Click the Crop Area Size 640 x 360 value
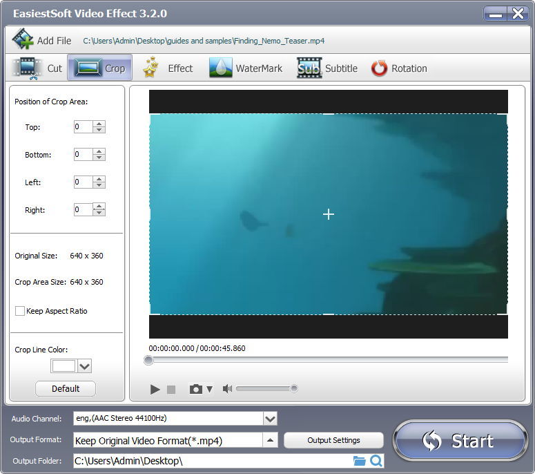This screenshot has width=535, height=474. [x=86, y=282]
